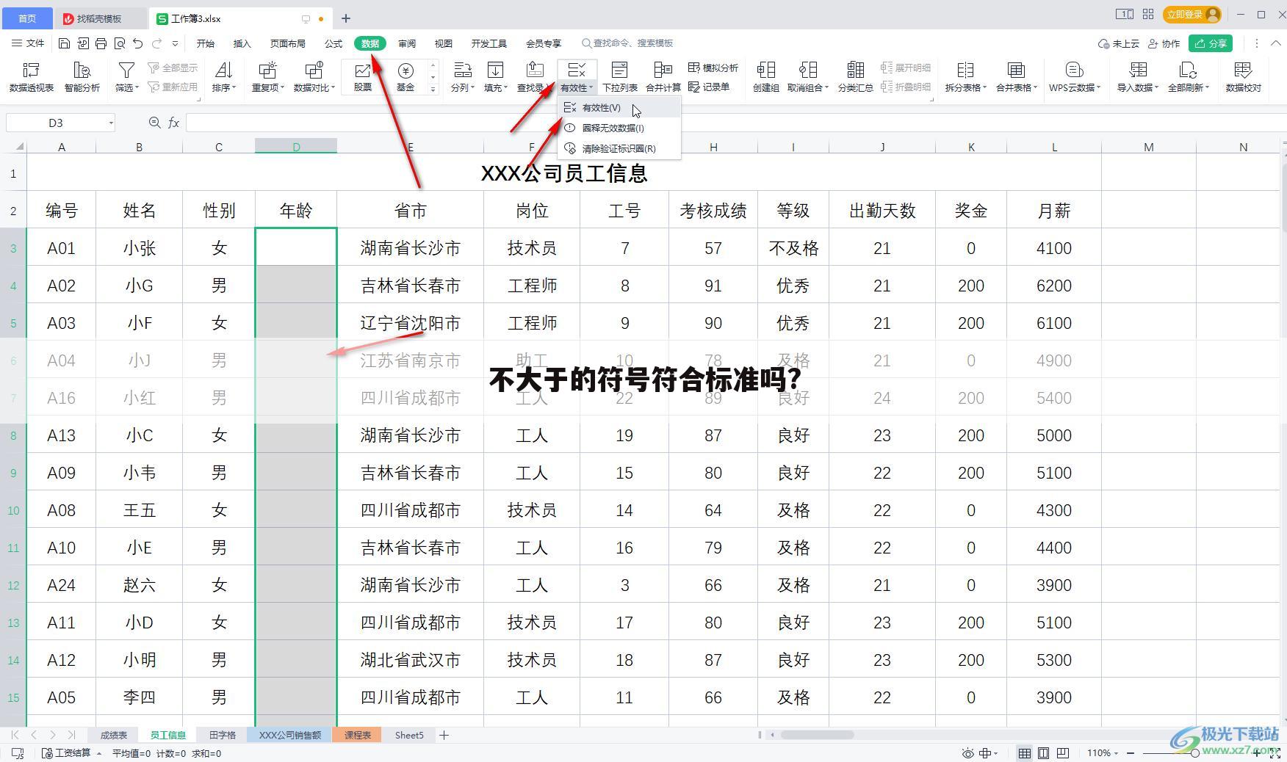The image size is (1287, 762).
Task: Click the 协作 collaborate button
Action: [x=1164, y=43]
